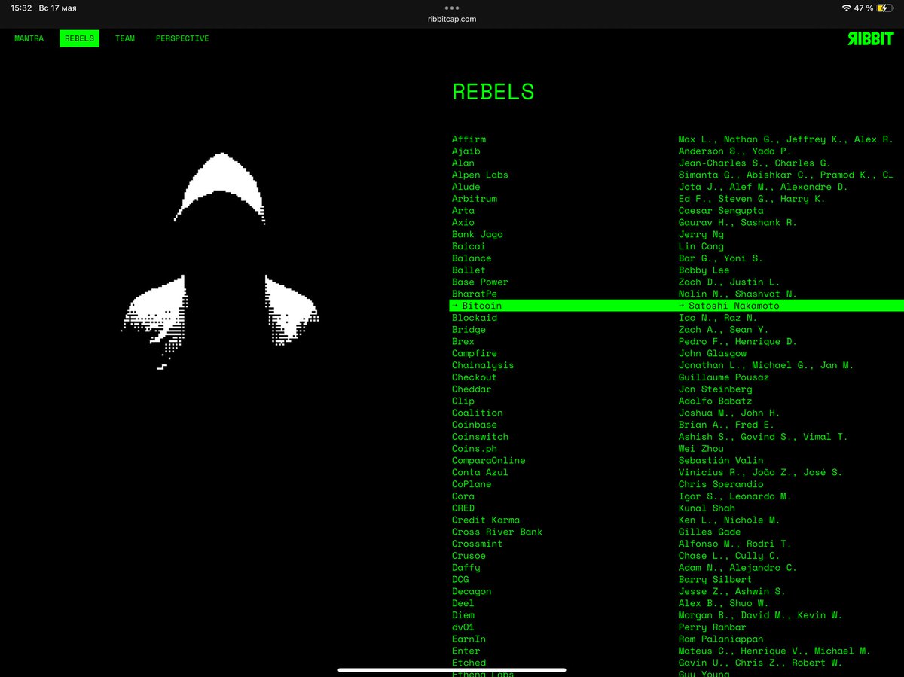The width and height of the screenshot is (904, 677).
Task: Tap the ribbitcap.com address bar
Action: click(452, 19)
